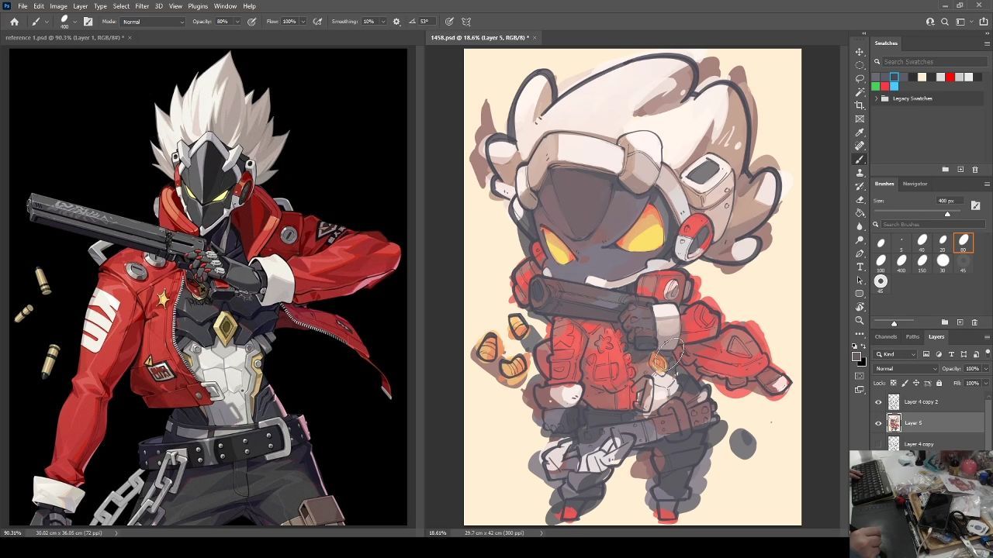Click the foreground color box
The width and height of the screenshot is (993, 558).
click(x=856, y=356)
